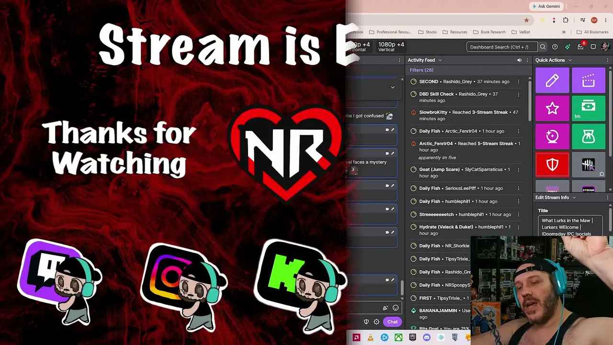Screen dimensions: 613x345
Task: Click the dashboard search magnifier icon
Action: click(x=543, y=47)
